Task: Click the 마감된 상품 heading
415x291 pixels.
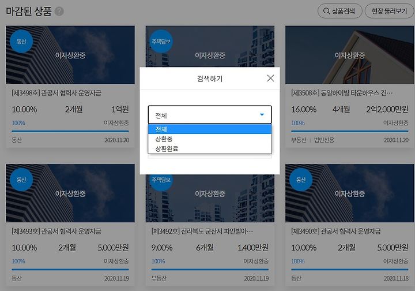Action: pyautogui.click(x=29, y=12)
